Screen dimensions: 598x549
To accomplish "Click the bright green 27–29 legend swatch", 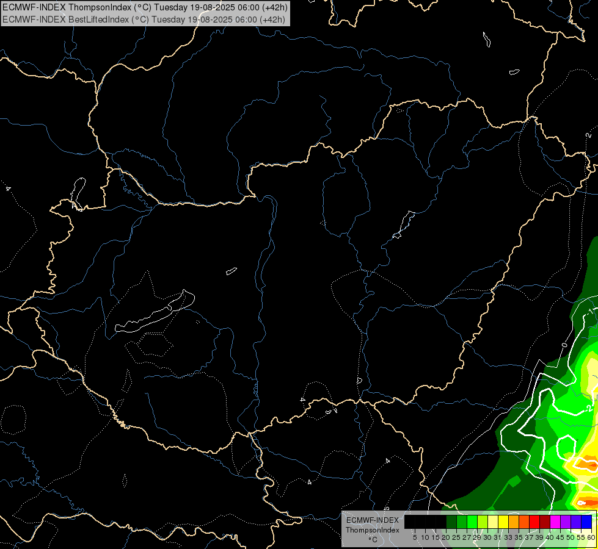I will coord(472,522).
